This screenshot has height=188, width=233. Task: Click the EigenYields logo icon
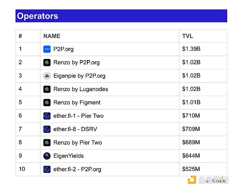[47, 156]
